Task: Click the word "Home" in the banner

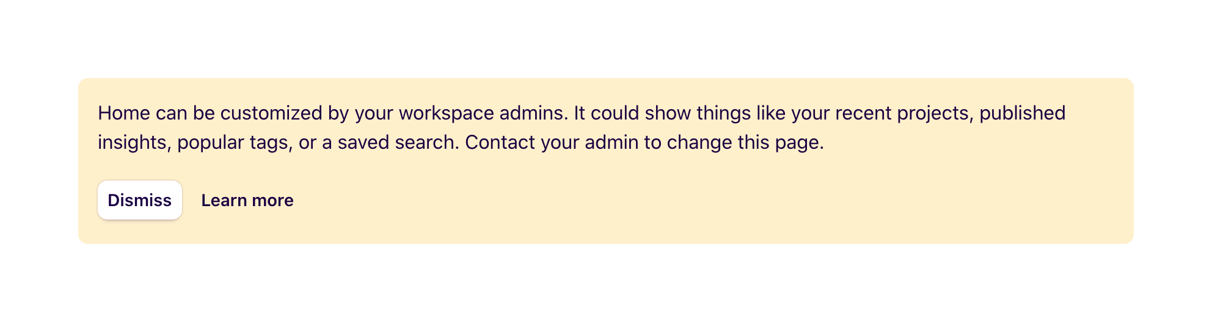Action: [x=124, y=113]
